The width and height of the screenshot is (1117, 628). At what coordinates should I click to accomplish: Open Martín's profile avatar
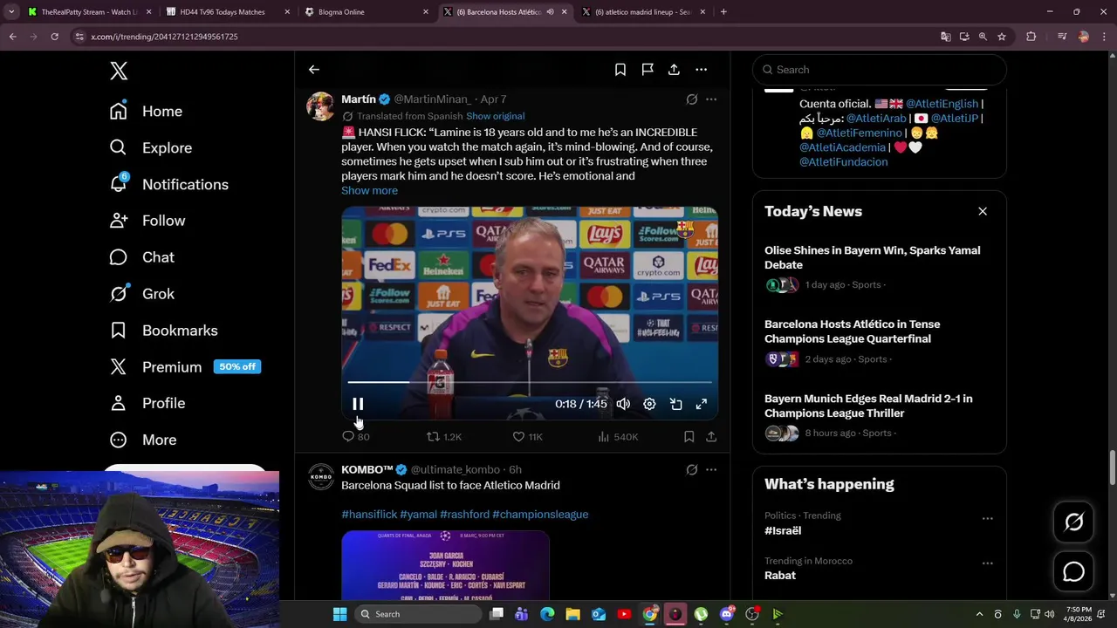click(x=320, y=106)
